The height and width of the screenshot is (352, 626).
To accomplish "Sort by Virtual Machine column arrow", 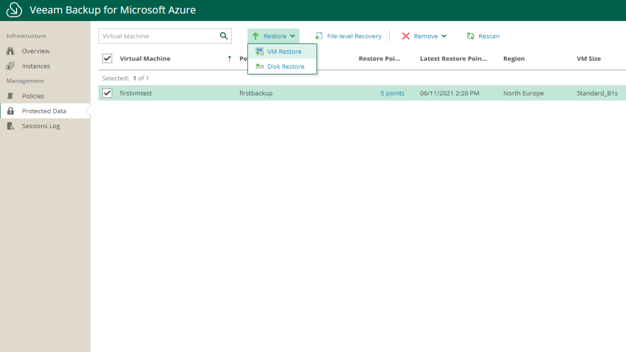I will (x=229, y=59).
